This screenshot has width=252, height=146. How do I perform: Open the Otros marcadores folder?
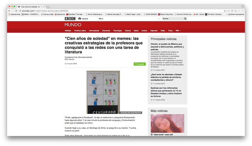(x=236, y=14)
